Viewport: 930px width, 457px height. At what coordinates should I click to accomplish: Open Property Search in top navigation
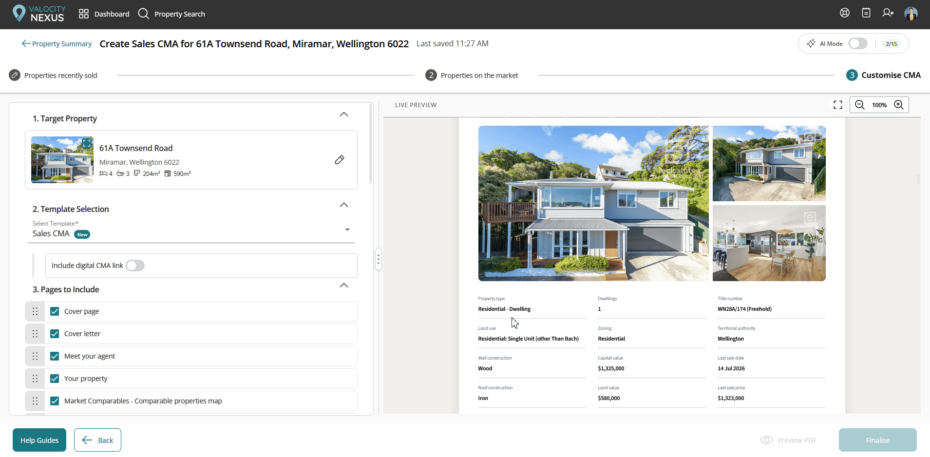click(x=171, y=14)
